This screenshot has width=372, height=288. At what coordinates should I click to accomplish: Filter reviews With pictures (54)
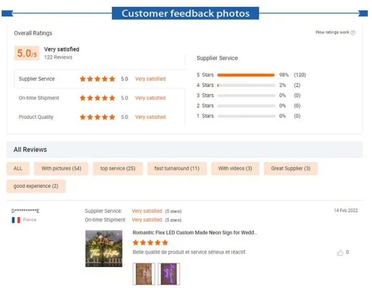tap(61, 169)
